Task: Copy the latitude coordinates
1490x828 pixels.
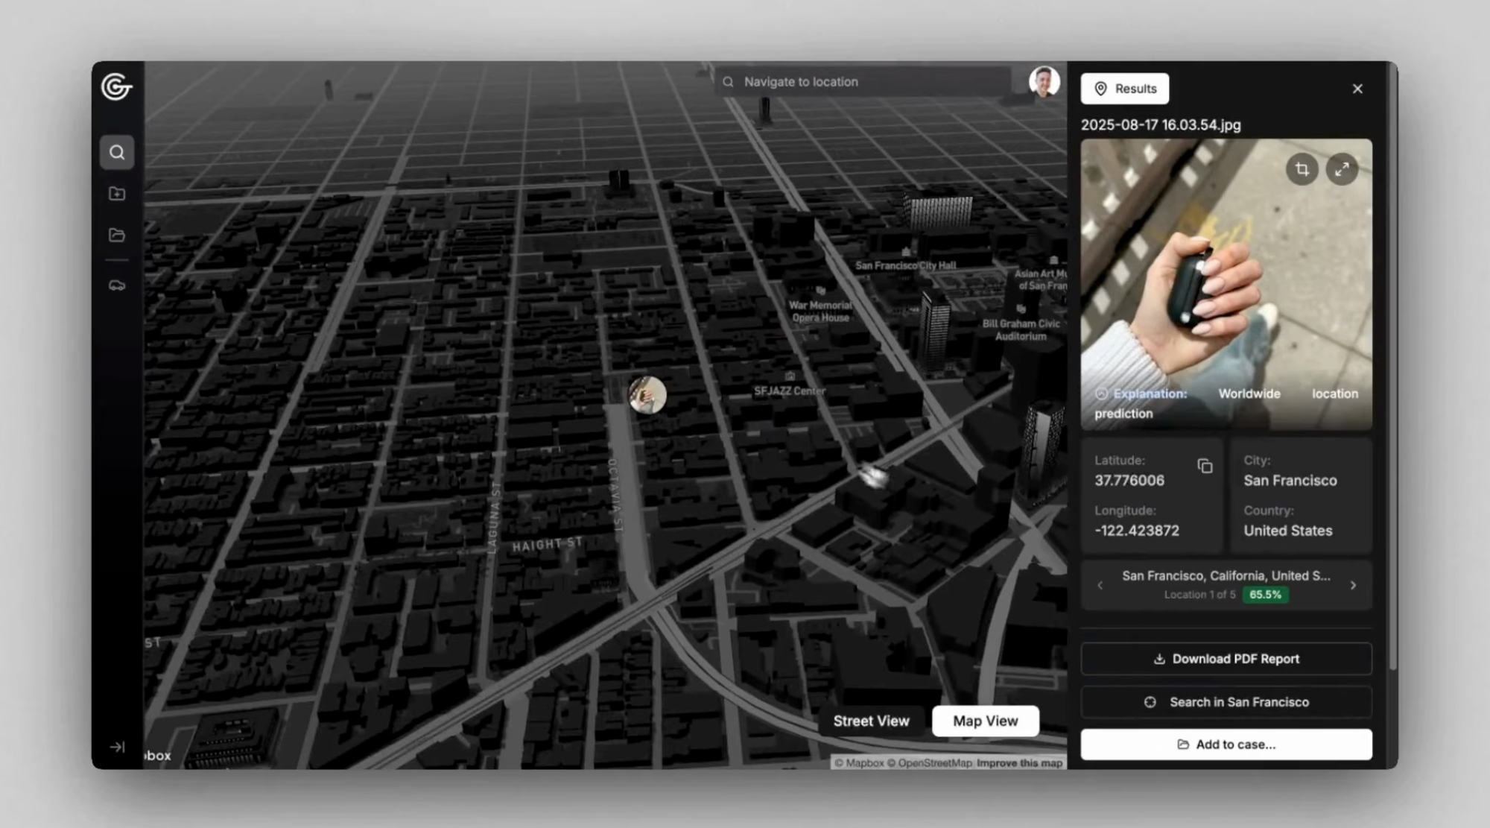Action: (1205, 466)
